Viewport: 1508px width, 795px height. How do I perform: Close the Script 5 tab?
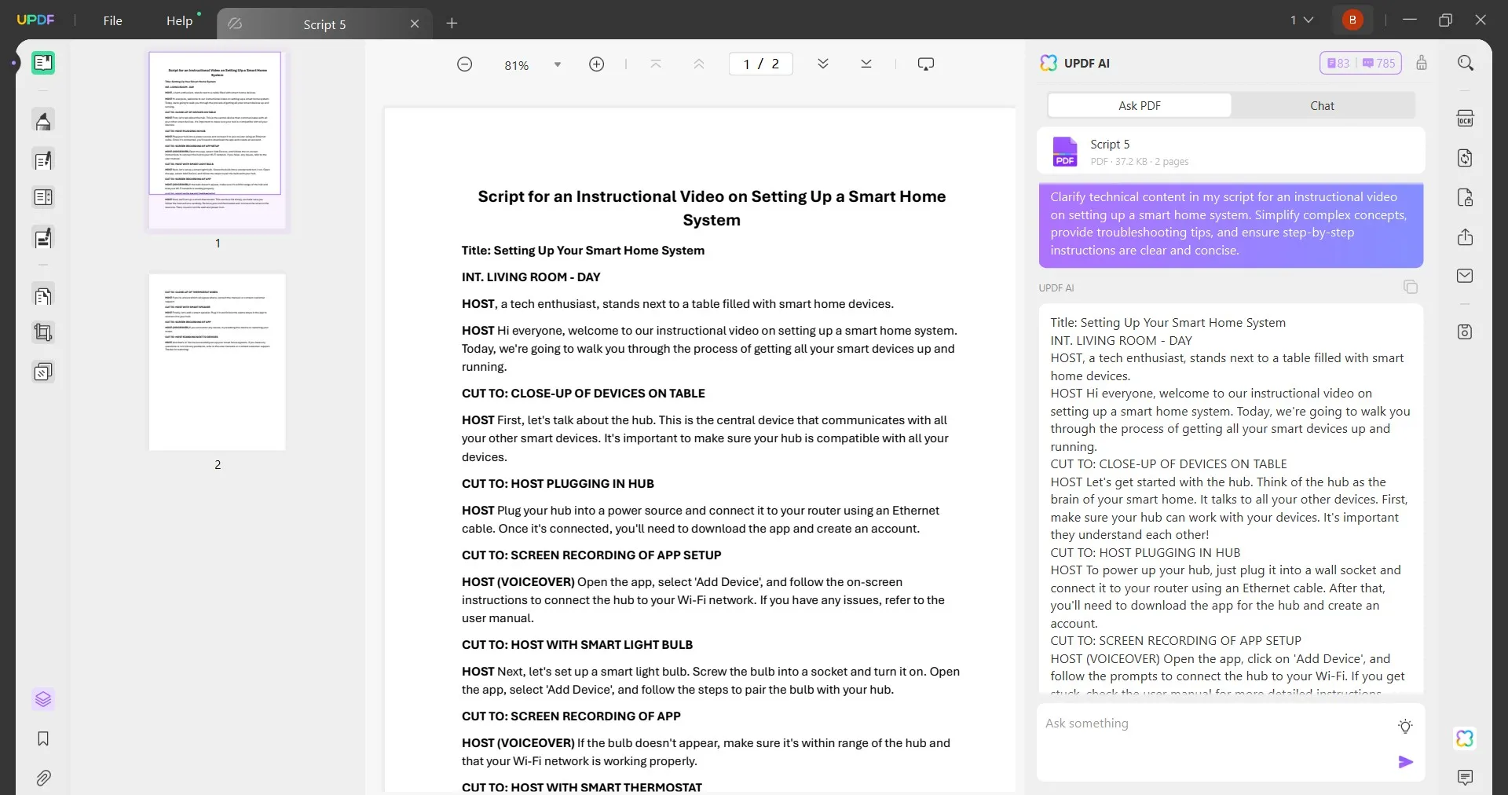coord(415,24)
